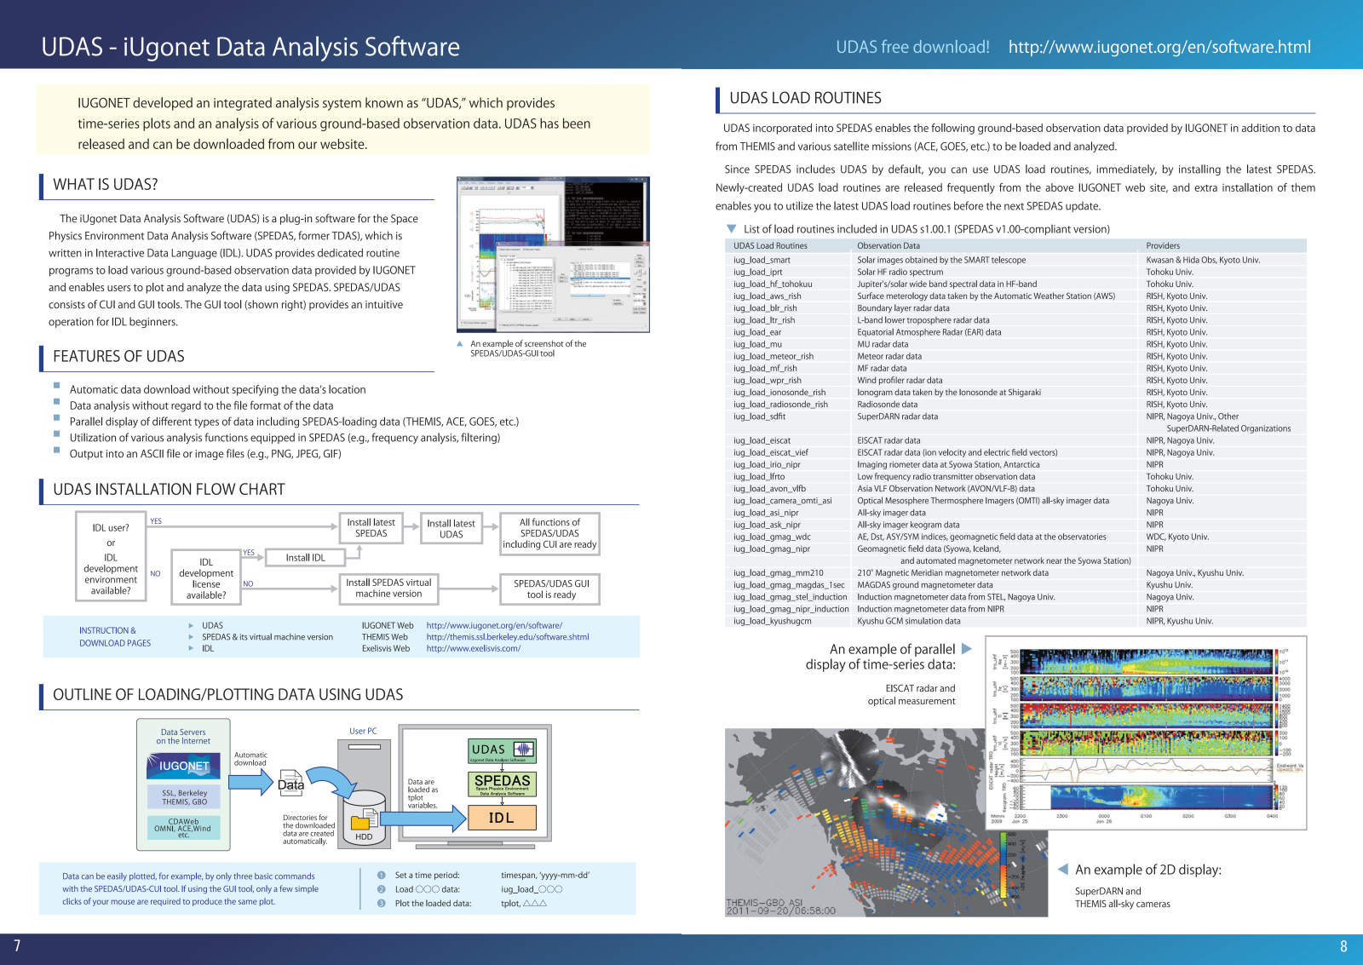Image resolution: width=1363 pixels, height=965 pixels.
Task: Click the Data file icon in the diagram
Action: pyautogui.click(x=290, y=784)
